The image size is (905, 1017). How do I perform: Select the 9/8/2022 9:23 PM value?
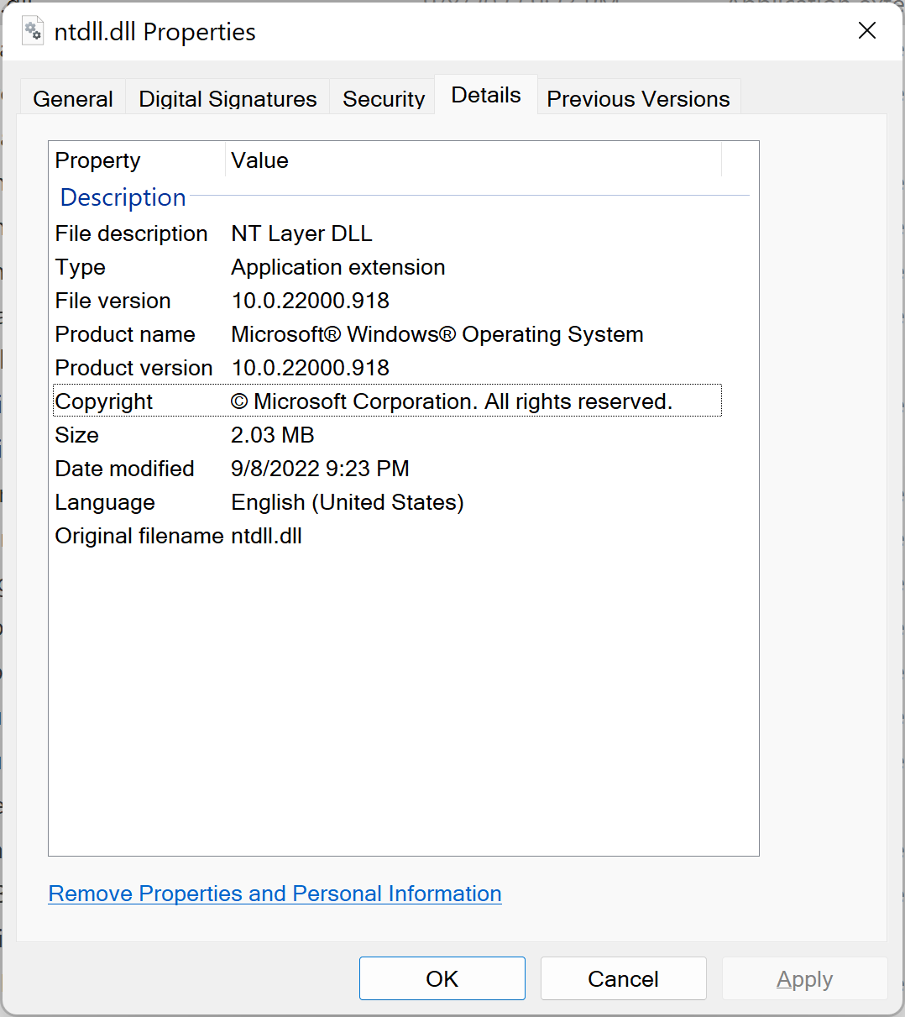pyautogui.click(x=321, y=469)
